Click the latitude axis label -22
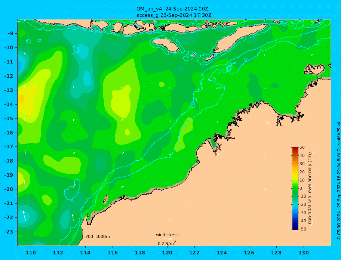 tap(9, 218)
